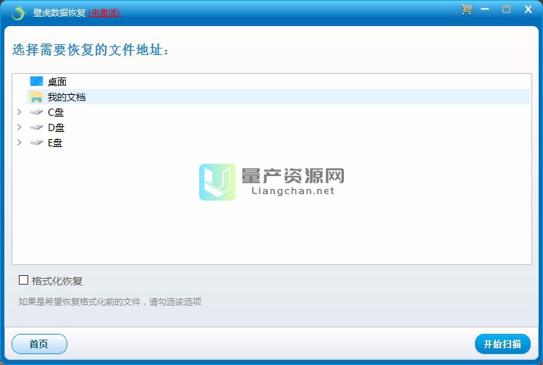The width and height of the screenshot is (543, 365).
Task: Open the 未激活 activation link
Action: click(x=104, y=13)
